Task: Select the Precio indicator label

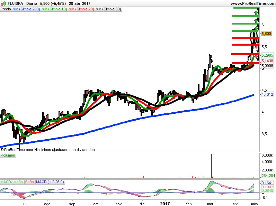Action: tap(6, 9)
